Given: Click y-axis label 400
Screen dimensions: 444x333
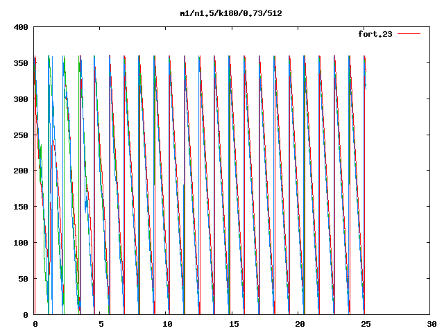Looking at the screenshot, I should point(21,27).
